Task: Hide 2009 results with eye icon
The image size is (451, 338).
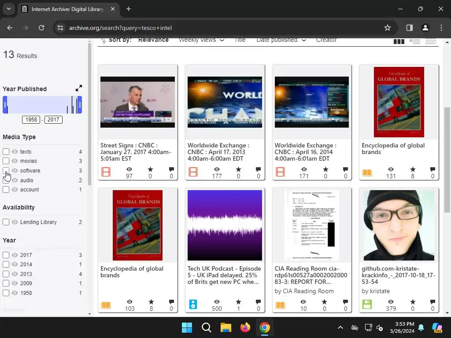Action: [x=15, y=283]
